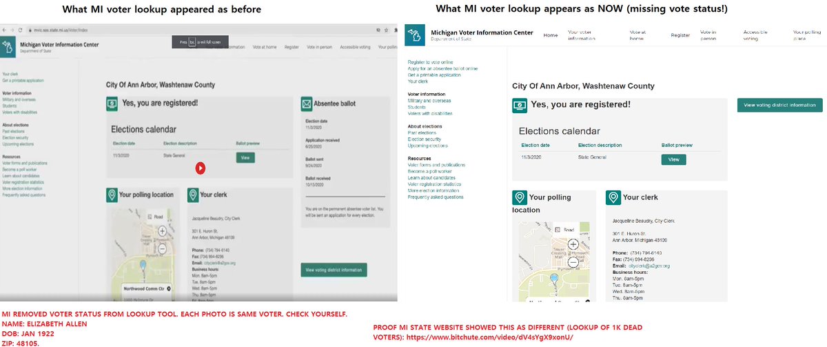Image resolution: width=827 pixels, height=347 pixels.
Task: Open Vote at home in left navigation
Action: coord(265,46)
